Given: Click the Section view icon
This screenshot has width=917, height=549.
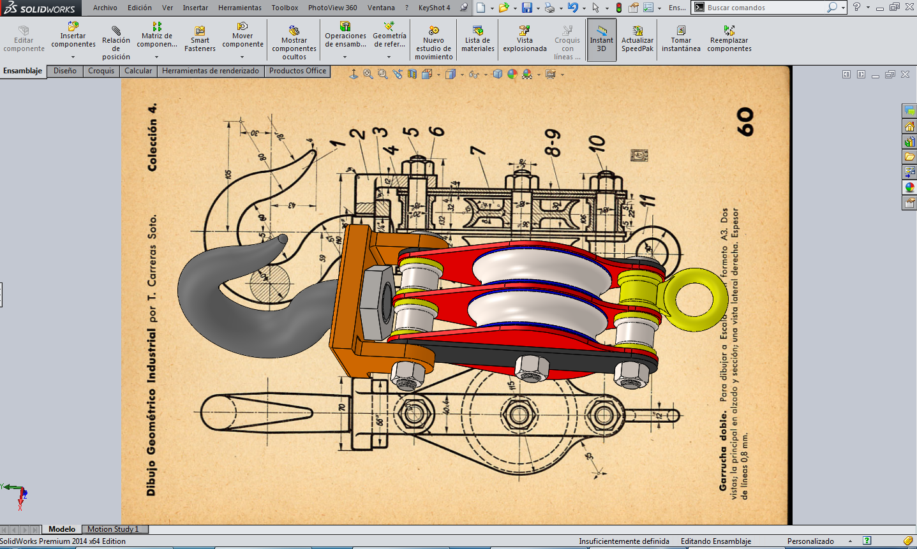Looking at the screenshot, I should click(x=412, y=75).
